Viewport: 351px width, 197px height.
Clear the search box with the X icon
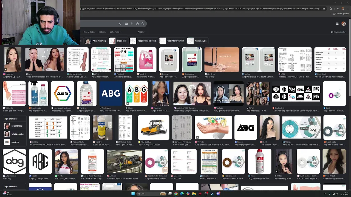(120, 24)
